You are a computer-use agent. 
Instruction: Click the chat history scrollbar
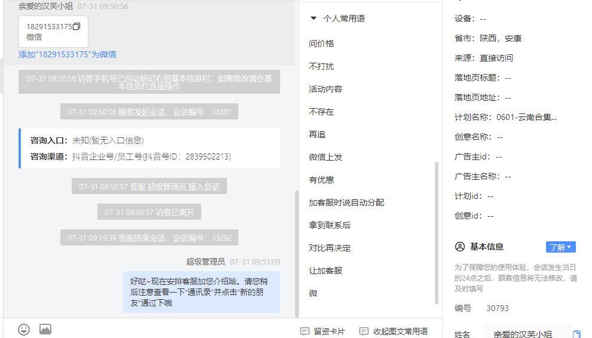click(297, 253)
